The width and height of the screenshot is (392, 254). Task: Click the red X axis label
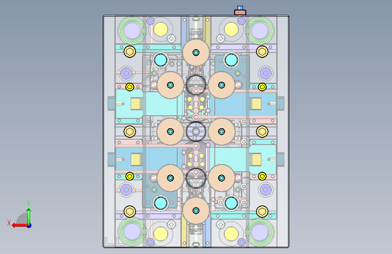(x=9, y=223)
